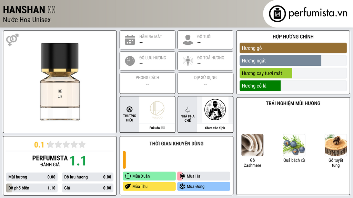The height and width of the screenshot is (198, 353).
Task: Click the Perfumista Đánh giá label
Action: click(x=50, y=161)
